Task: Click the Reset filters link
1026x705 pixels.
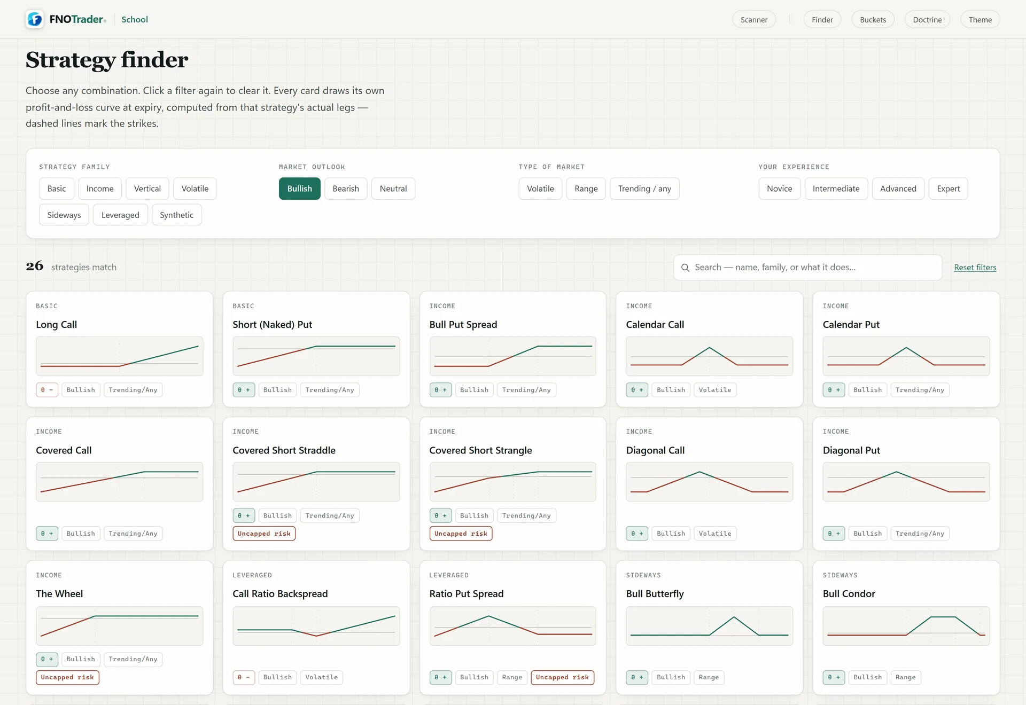Action: pos(975,268)
